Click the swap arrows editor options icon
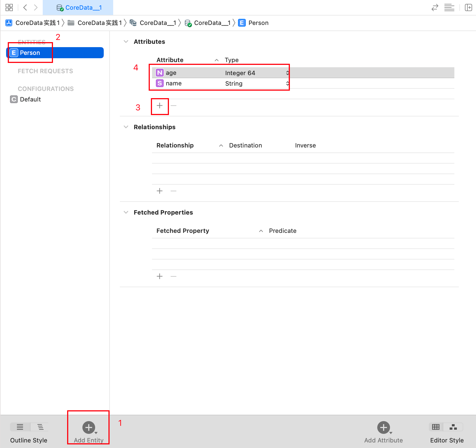The height and width of the screenshot is (448, 476). pyautogui.click(x=435, y=7)
